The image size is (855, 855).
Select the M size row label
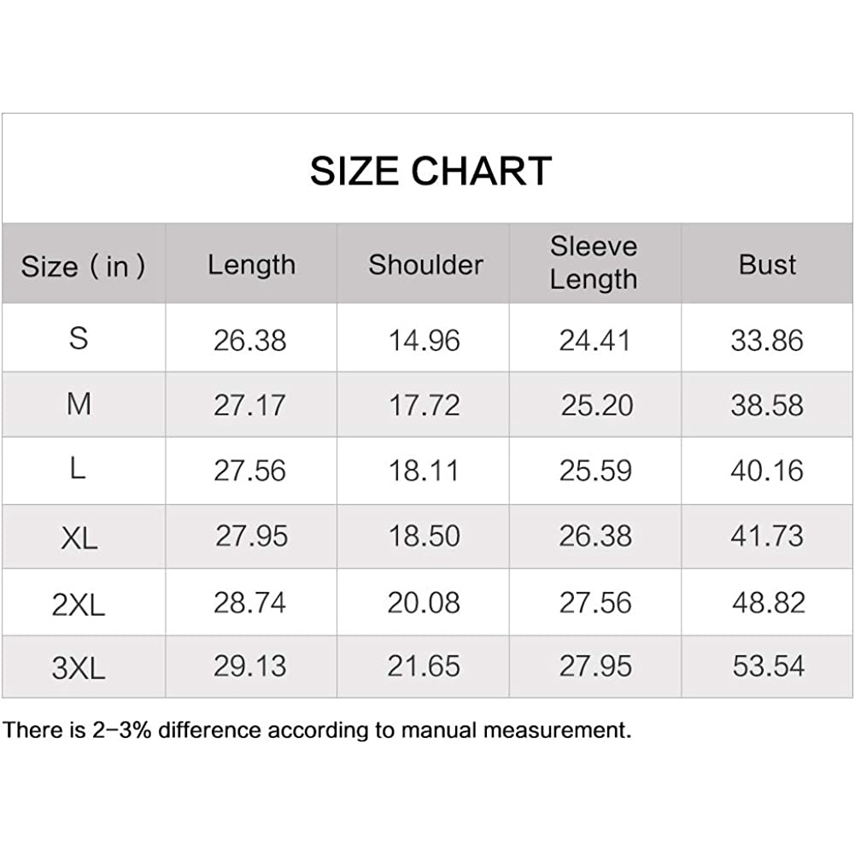pyautogui.click(x=79, y=404)
